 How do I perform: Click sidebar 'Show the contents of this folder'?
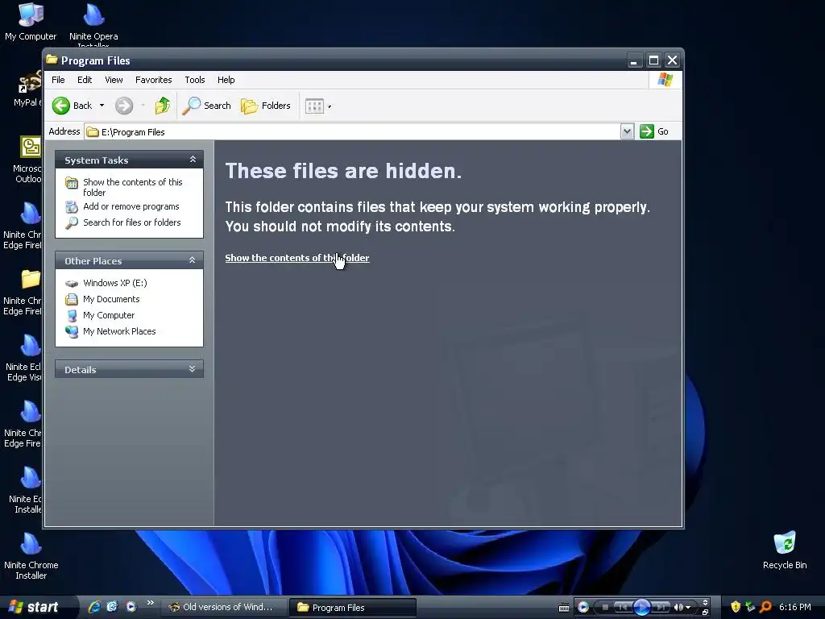(133, 187)
